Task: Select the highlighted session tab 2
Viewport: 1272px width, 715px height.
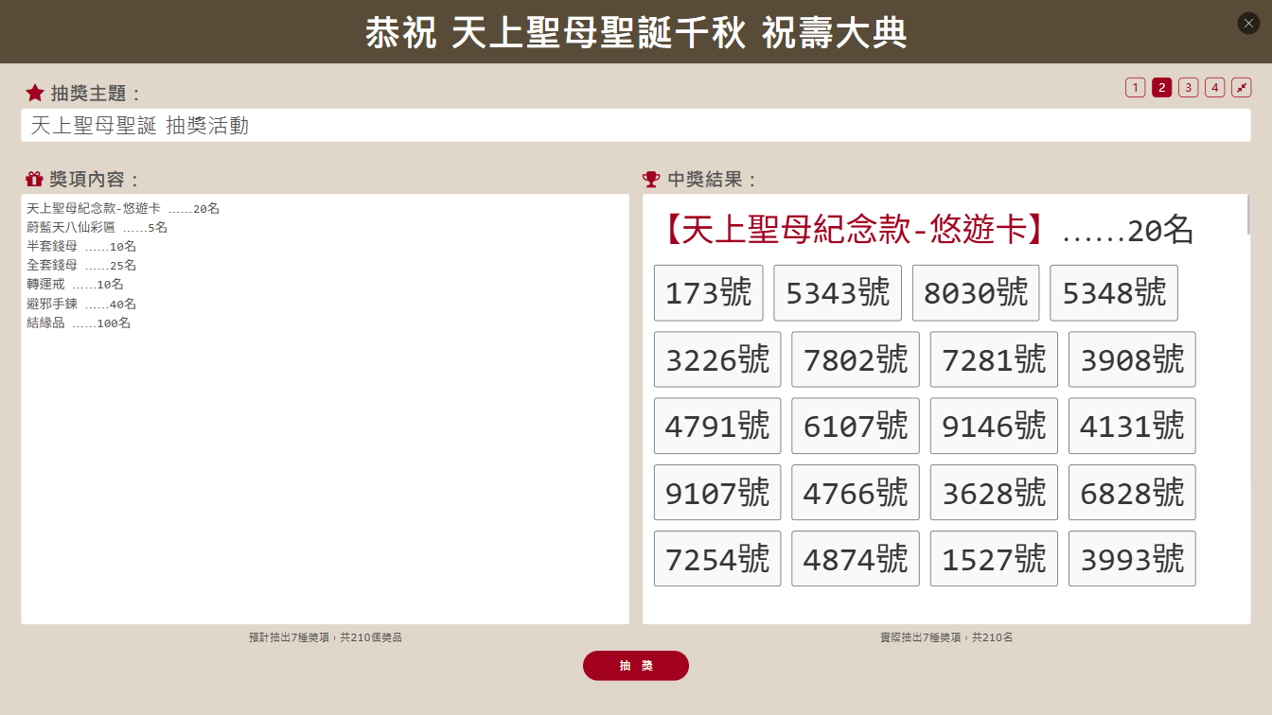Action: click(1161, 86)
